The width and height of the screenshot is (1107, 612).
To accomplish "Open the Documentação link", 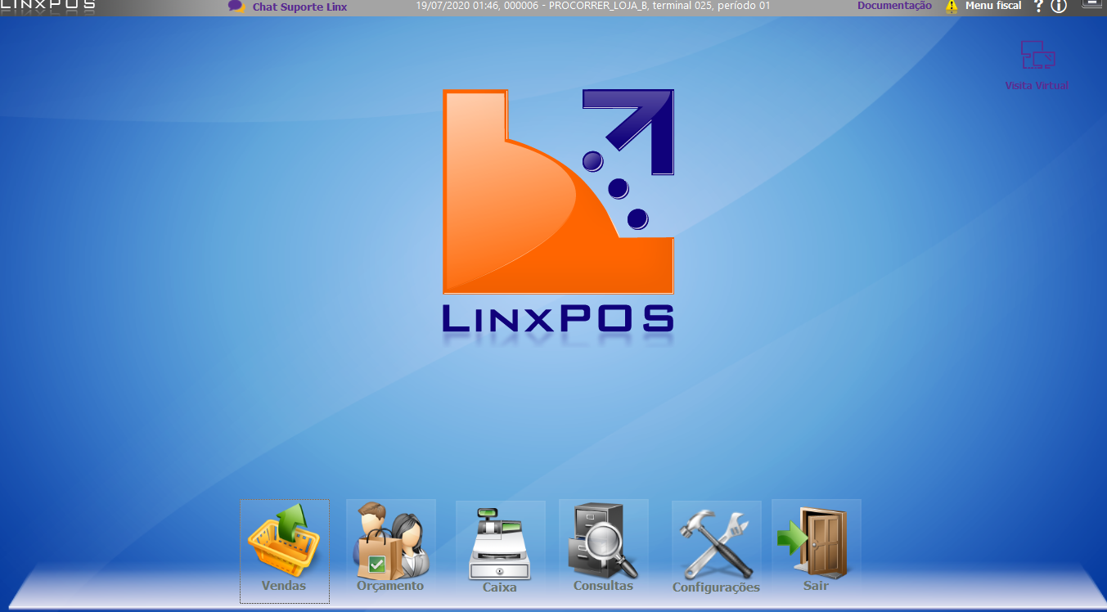I will point(894,6).
